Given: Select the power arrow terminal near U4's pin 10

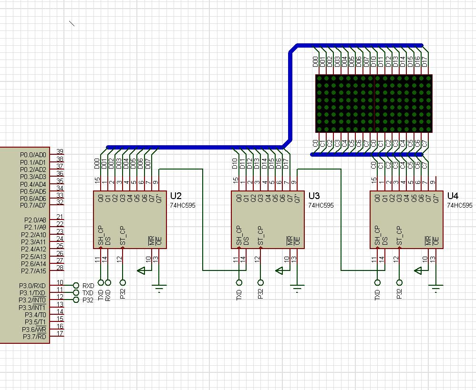Looking at the screenshot, I should click(418, 271).
